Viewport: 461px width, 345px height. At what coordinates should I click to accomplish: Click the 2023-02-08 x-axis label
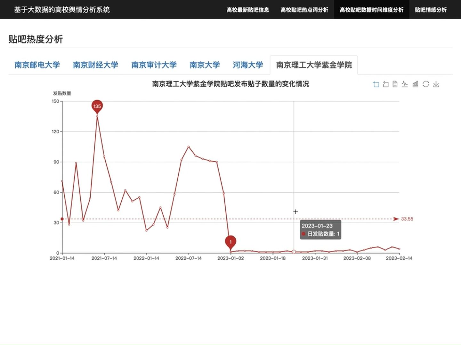[x=357, y=258]
